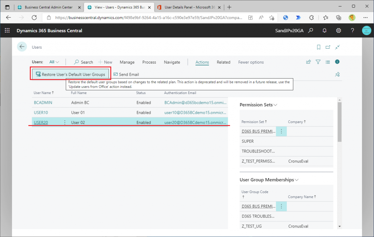
Task: Click Restore User's Default User Groups
Action: pos(70,74)
